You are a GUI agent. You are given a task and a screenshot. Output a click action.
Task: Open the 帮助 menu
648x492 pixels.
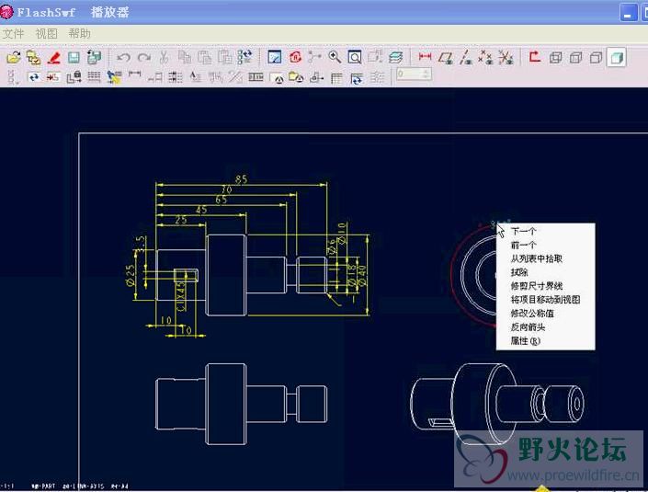(x=79, y=33)
